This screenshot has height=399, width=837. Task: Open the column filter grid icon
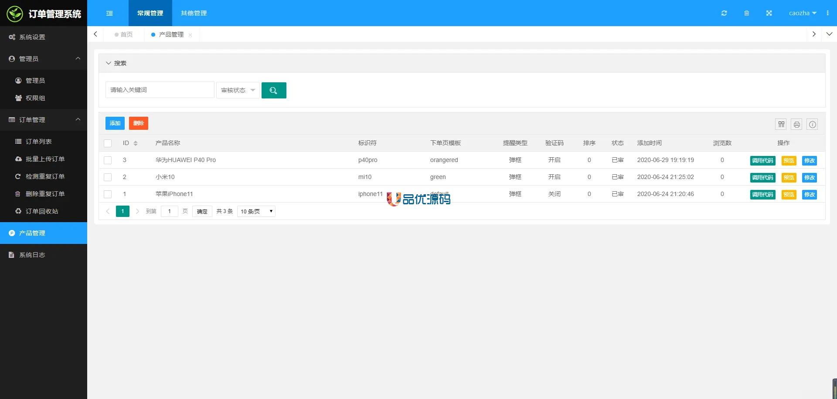(x=781, y=124)
